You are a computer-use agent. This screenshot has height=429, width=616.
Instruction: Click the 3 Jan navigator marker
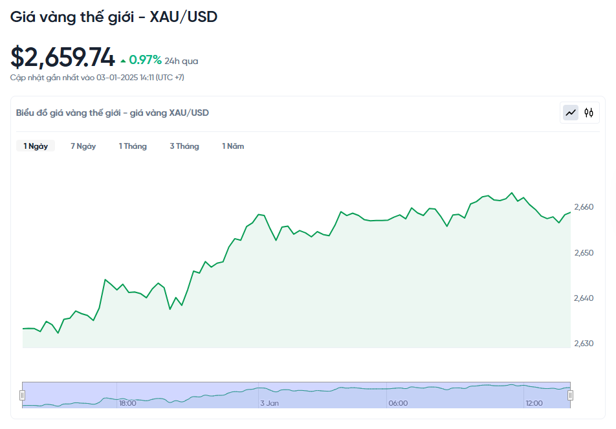pos(269,403)
